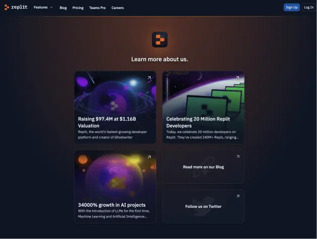Image resolution: width=317 pixels, height=239 pixels.
Task: Click the large Replit app icon
Action: coord(160,40)
